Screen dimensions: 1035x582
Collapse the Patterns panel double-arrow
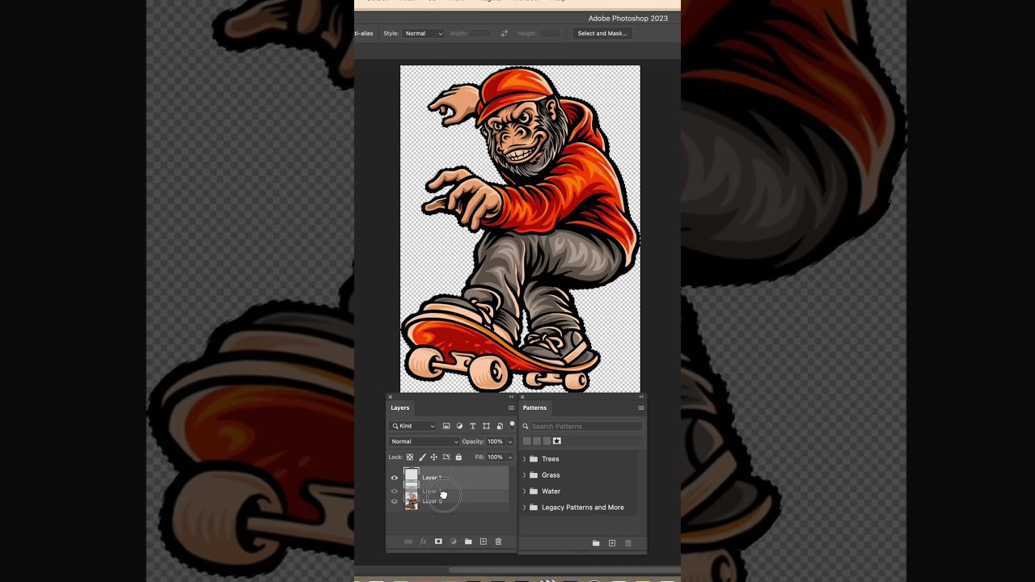[641, 397]
